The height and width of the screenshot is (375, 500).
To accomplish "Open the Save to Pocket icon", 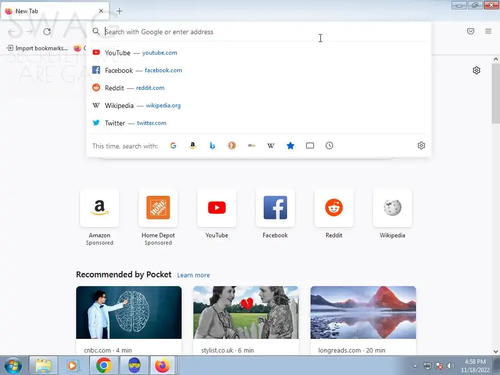I will pos(471,31).
